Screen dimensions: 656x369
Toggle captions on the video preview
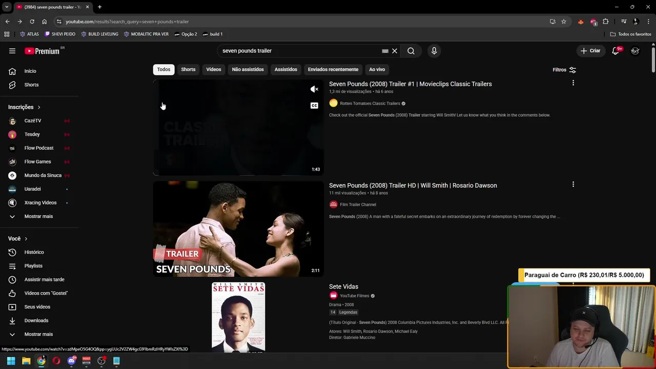click(x=314, y=106)
